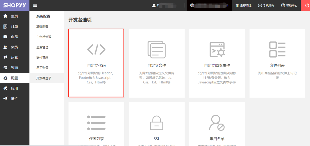Click the red power logout button
Screen dimensions: 310x146
pos(306,5)
